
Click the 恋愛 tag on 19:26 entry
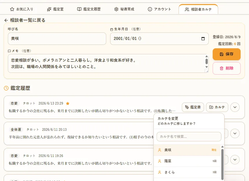(14, 156)
